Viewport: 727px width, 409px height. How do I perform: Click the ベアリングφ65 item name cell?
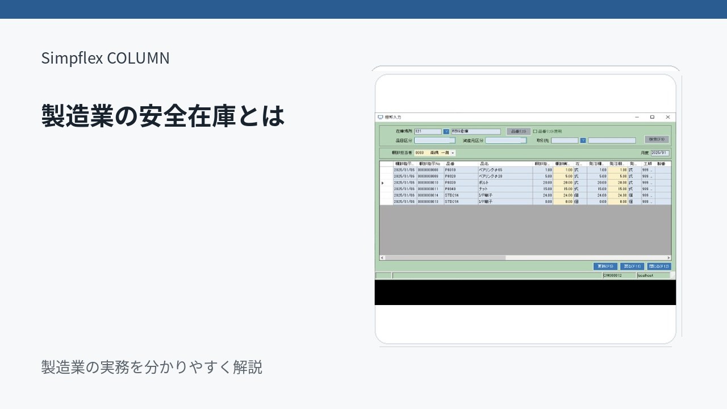[505, 170]
